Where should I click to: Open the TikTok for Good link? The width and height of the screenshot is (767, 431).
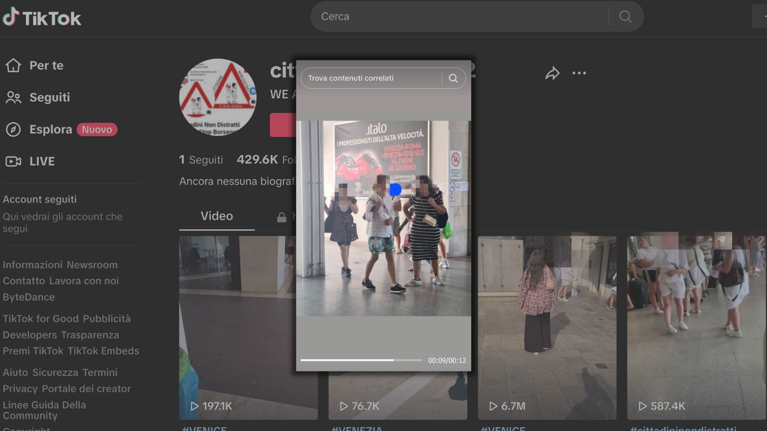[41, 318]
